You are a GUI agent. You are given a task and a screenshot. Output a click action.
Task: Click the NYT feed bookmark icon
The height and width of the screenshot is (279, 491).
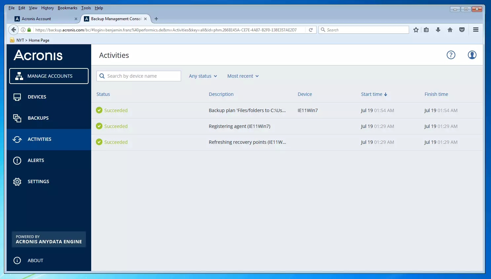[x=12, y=40]
